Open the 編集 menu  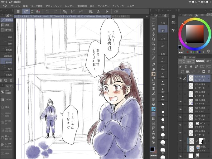tap(25, 6)
